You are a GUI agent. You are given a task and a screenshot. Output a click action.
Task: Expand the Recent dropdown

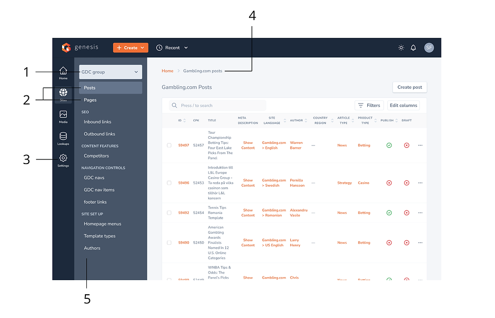click(x=172, y=47)
